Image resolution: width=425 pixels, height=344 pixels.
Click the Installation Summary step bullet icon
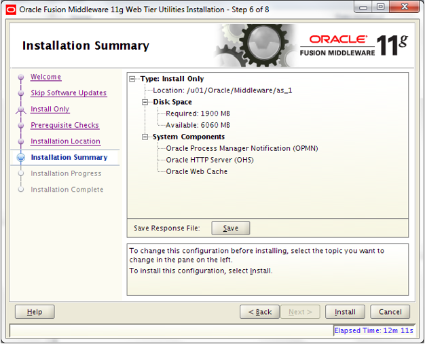(x=21, y=158)
